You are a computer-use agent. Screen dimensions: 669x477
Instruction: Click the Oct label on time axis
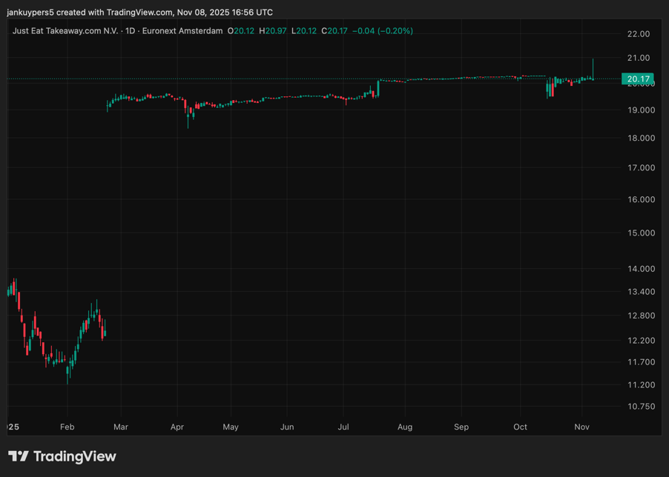[520, 427]
